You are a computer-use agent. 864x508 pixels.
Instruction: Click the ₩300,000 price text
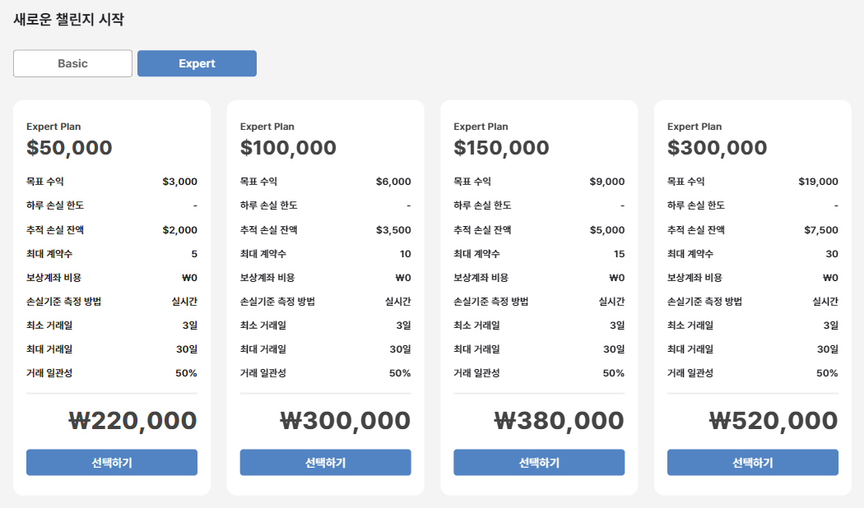pyautogui.click(x=346, y=421)
